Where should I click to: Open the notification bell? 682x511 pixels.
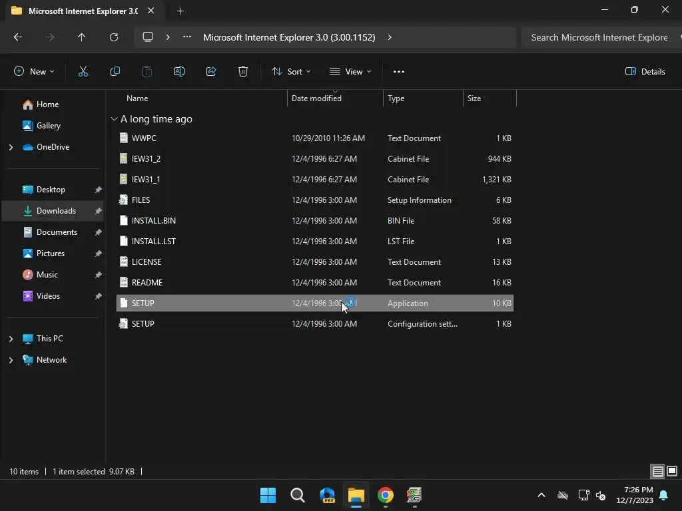pyautogui.click(x=664, y=495)
